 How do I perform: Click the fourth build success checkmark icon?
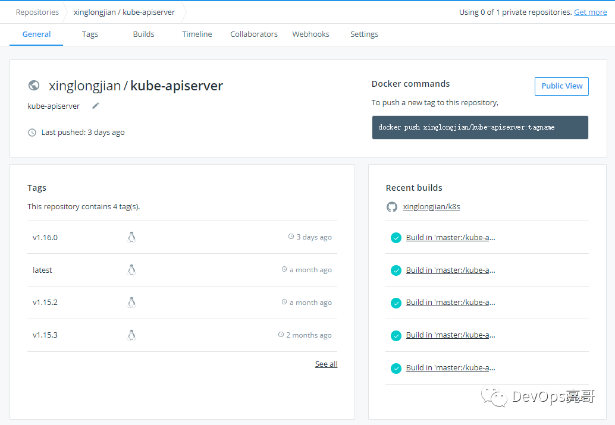click(x=396, y=336)
